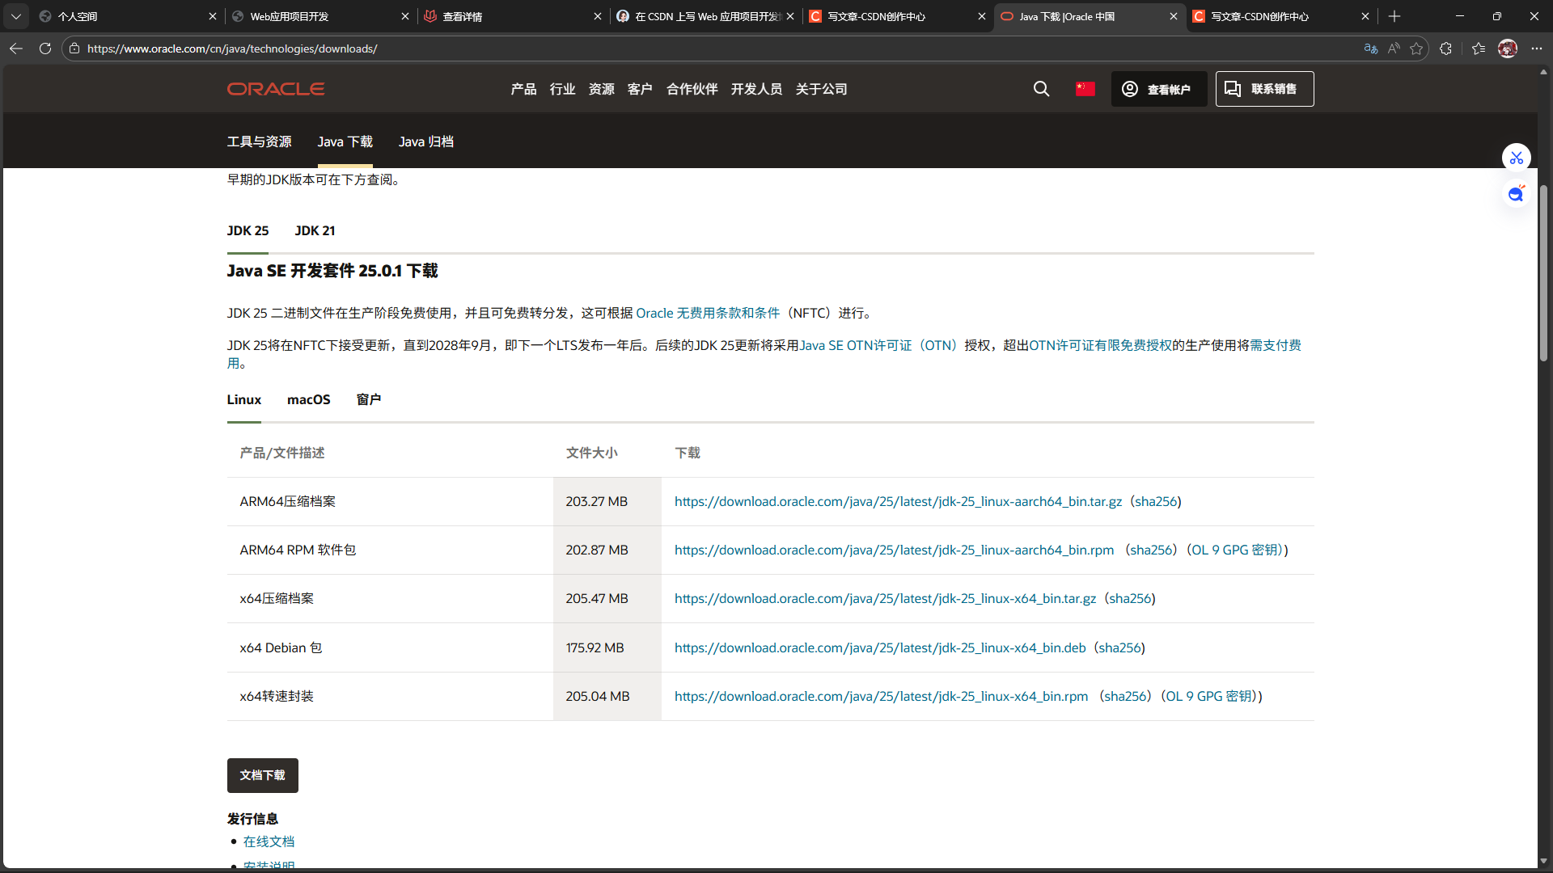Switch to the JDK 21 tab
Screen dimensions: 1553x873
(315, 231)
